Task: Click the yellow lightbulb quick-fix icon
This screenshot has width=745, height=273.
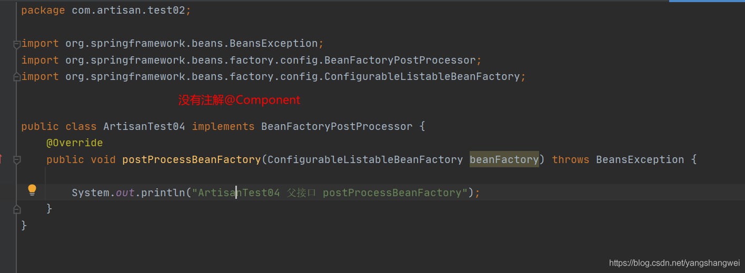Action: pyautogui.click(x=32, y=189)
